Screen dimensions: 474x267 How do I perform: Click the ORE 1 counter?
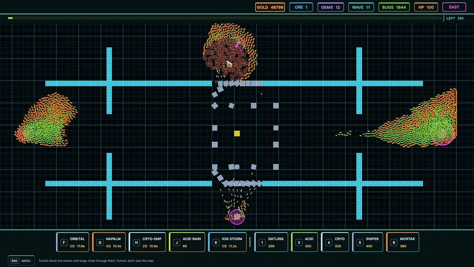pyautogui.click(x=301, y=7)
